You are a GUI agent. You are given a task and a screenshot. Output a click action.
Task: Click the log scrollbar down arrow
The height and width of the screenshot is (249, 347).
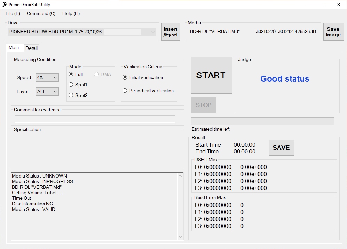pos(180,237)
